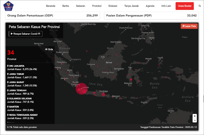Zoom out the map with minus

[x=195, y=120]
